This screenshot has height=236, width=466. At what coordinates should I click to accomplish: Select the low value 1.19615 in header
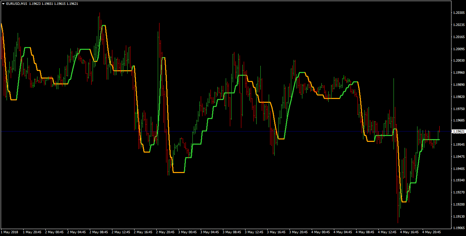coord(60,3)
